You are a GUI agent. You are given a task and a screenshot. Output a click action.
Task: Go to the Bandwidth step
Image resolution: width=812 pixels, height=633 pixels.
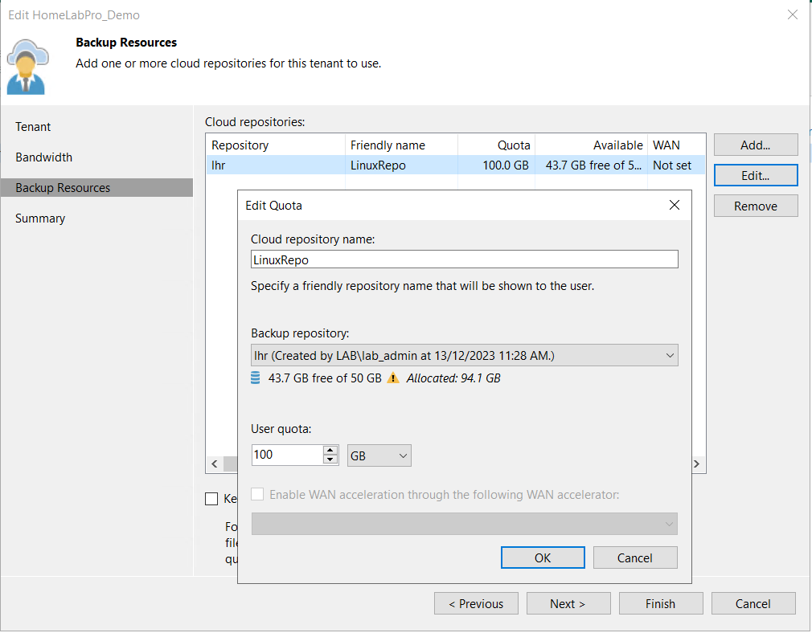point(44,157)
